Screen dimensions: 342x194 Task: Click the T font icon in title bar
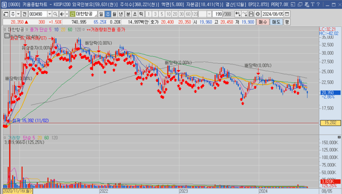[x=312, y=4]
